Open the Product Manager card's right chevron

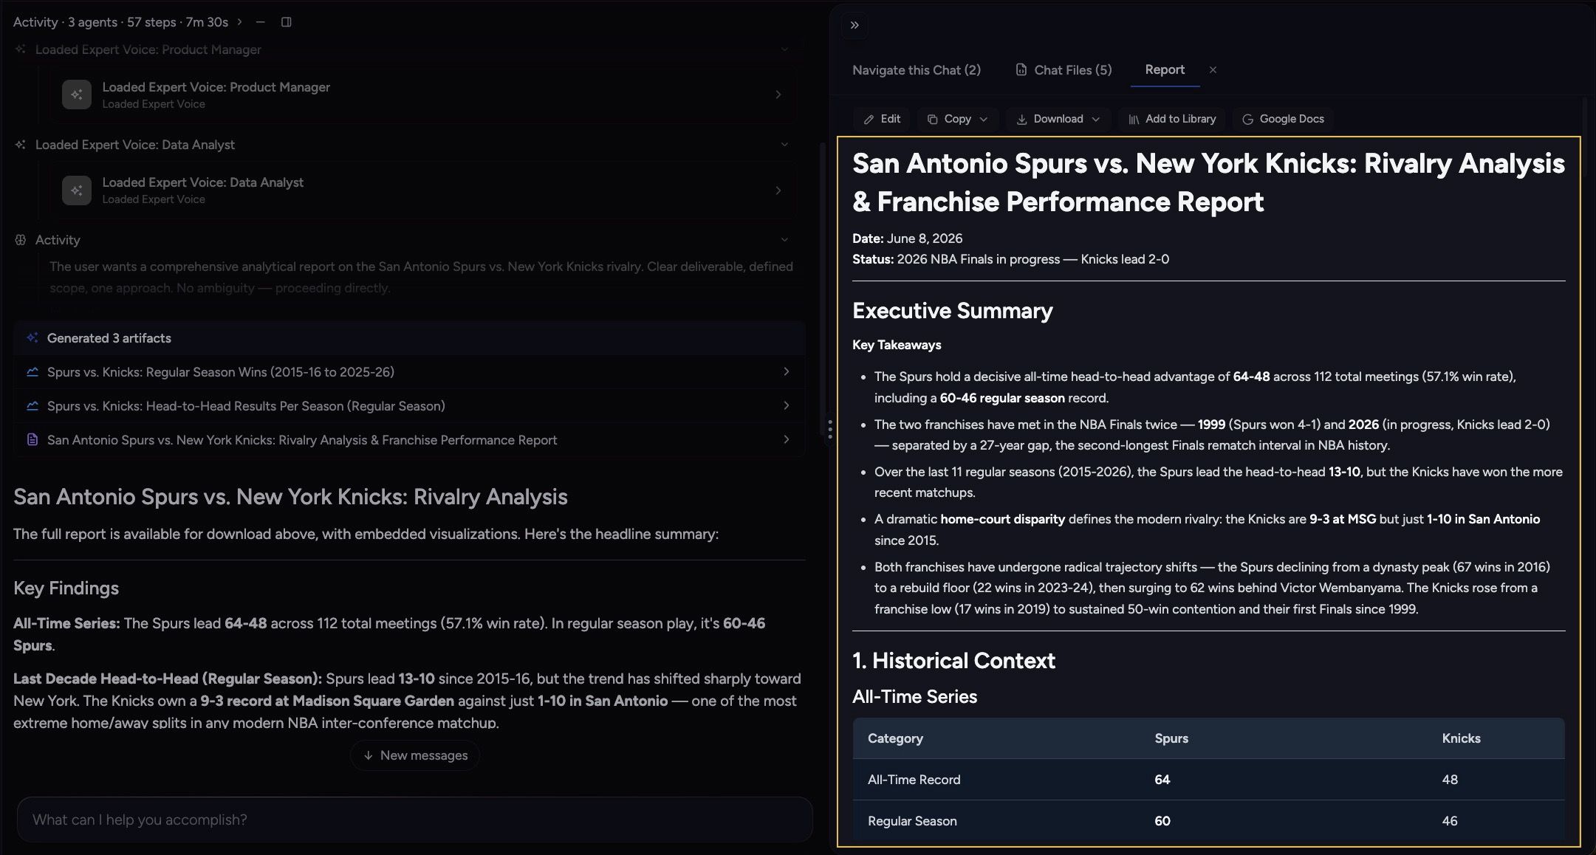[778, 95]
